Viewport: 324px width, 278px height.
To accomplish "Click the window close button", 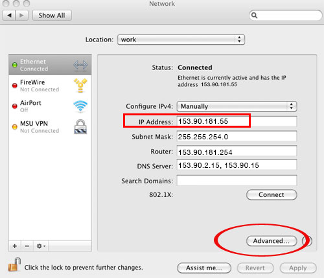I will (x=6, y=3).
